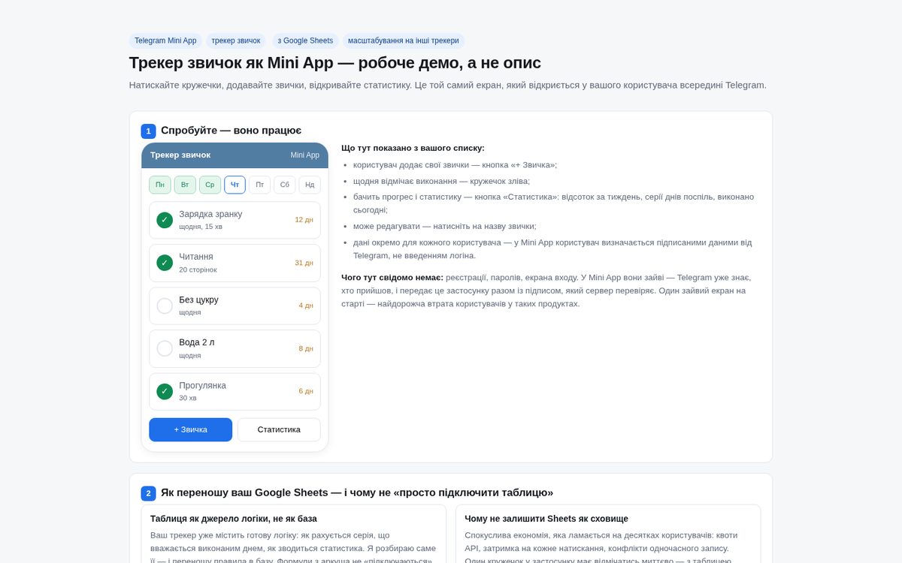Click the 20 сторінок subtitle

198,269
